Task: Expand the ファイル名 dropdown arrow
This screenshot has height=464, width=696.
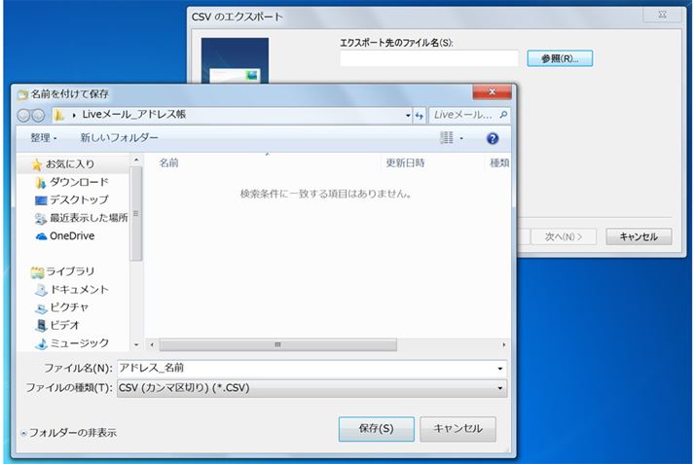Action: 500,369
